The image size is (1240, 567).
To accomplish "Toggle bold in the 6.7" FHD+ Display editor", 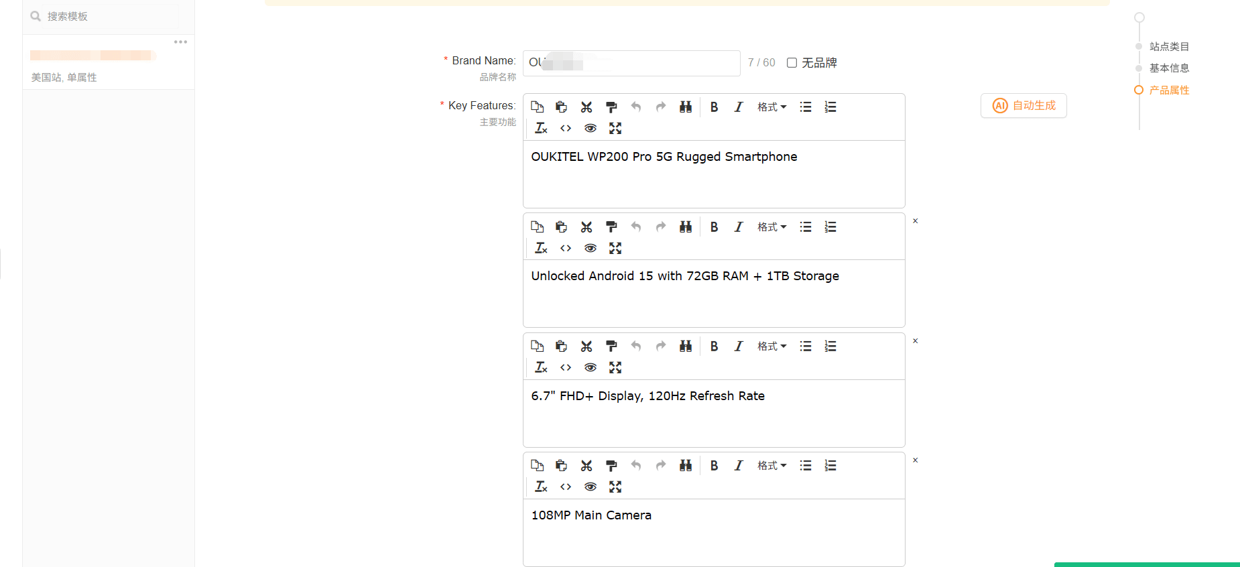I will [x=715, y=346].
